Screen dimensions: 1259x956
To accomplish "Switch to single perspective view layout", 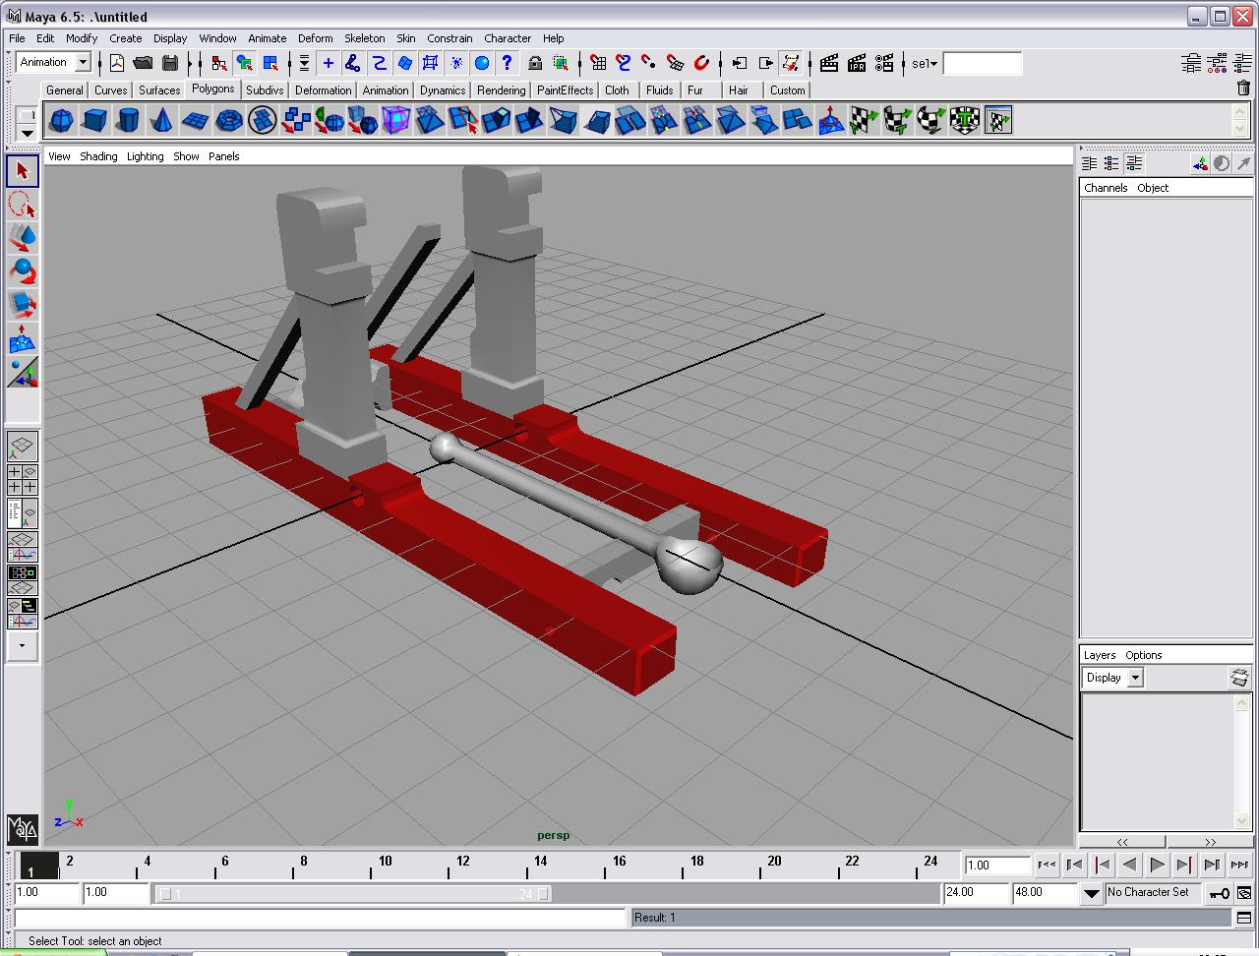I will tap(23, 447).
